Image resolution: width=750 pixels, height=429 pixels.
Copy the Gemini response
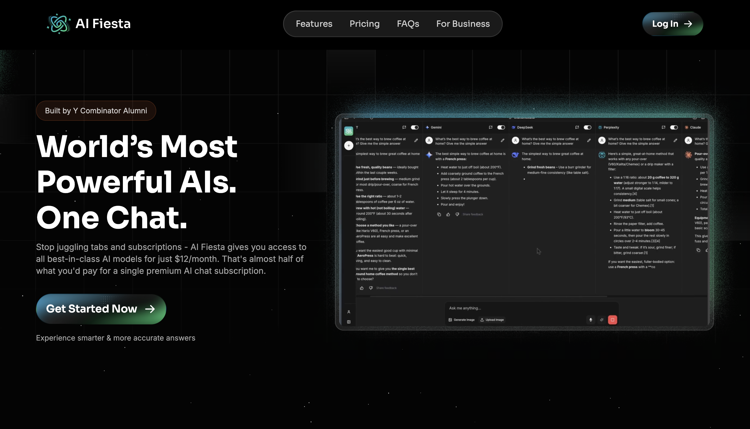pos(439,215)
